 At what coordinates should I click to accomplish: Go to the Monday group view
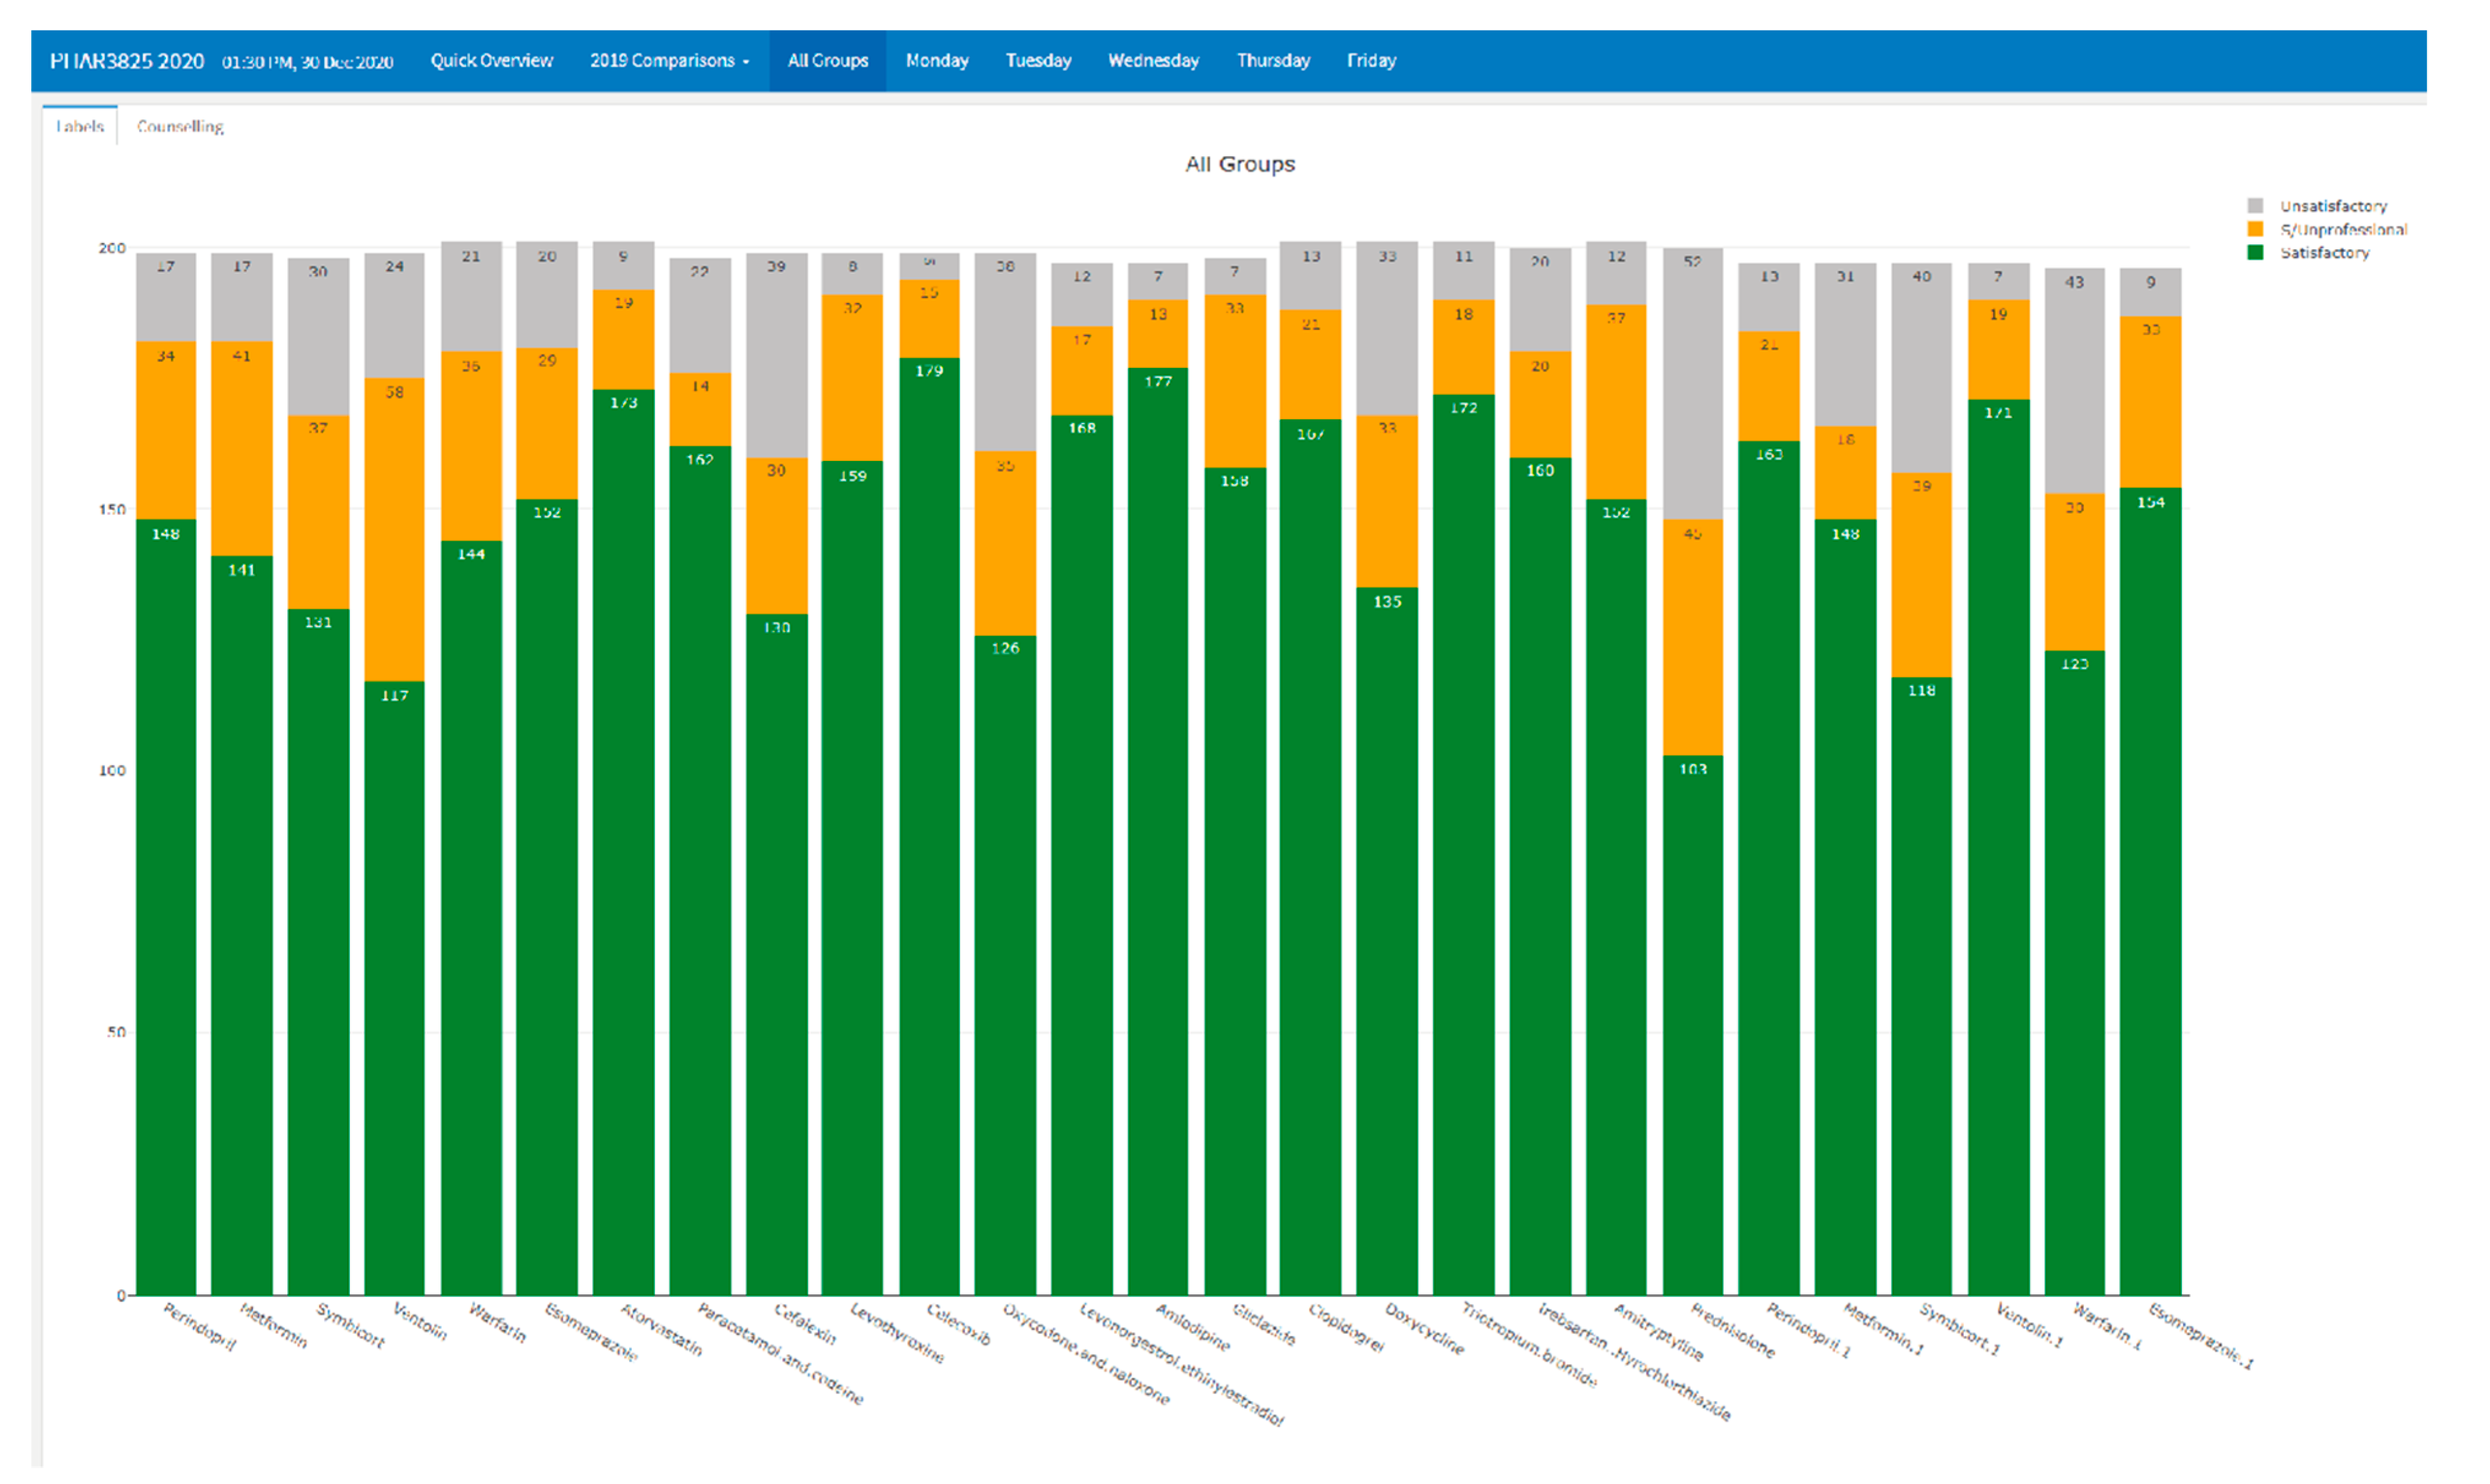click(x=937, y=61)
